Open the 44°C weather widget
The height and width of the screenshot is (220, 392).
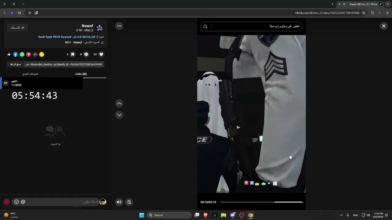[11, 215]
